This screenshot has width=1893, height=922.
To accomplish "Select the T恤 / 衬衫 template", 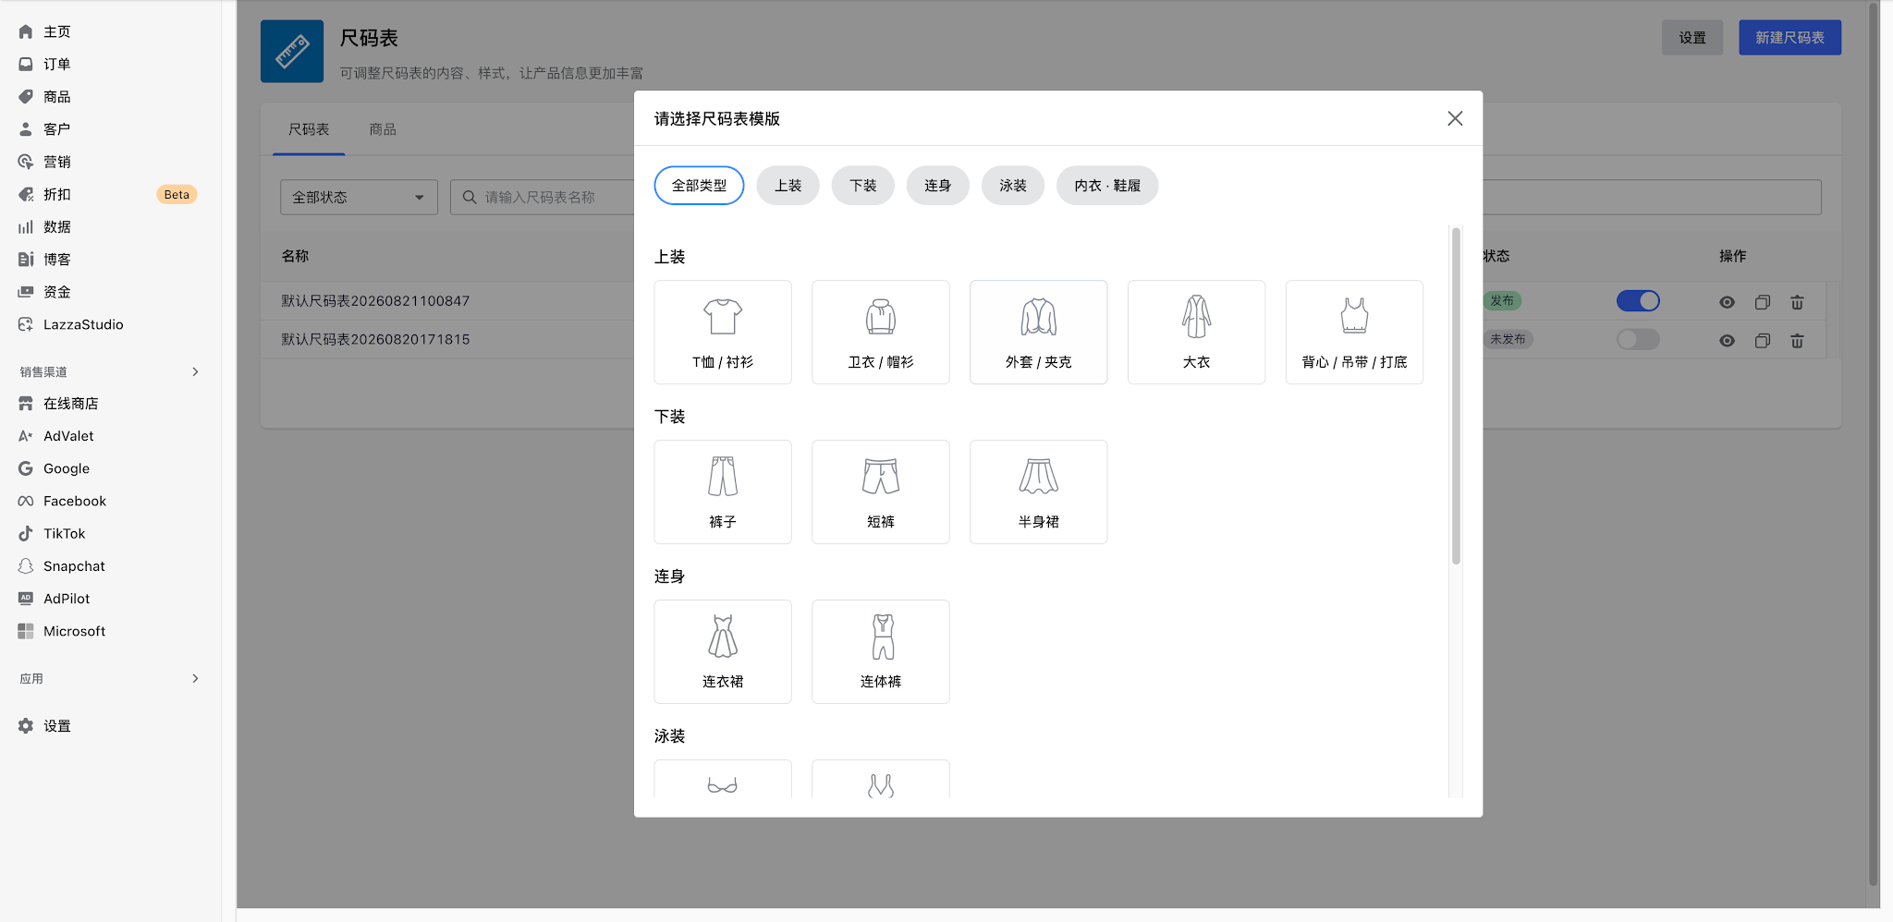I will click(x=723, y=333).
